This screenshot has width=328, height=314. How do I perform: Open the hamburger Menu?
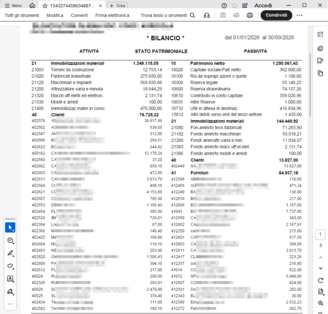coord(13,5)
